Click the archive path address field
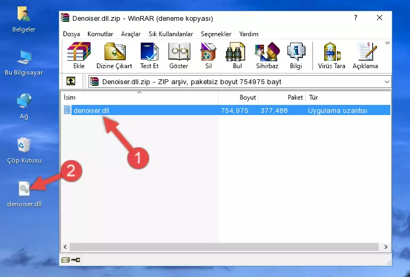The height and width of the screenshot is (277, 410). (240, 82)
